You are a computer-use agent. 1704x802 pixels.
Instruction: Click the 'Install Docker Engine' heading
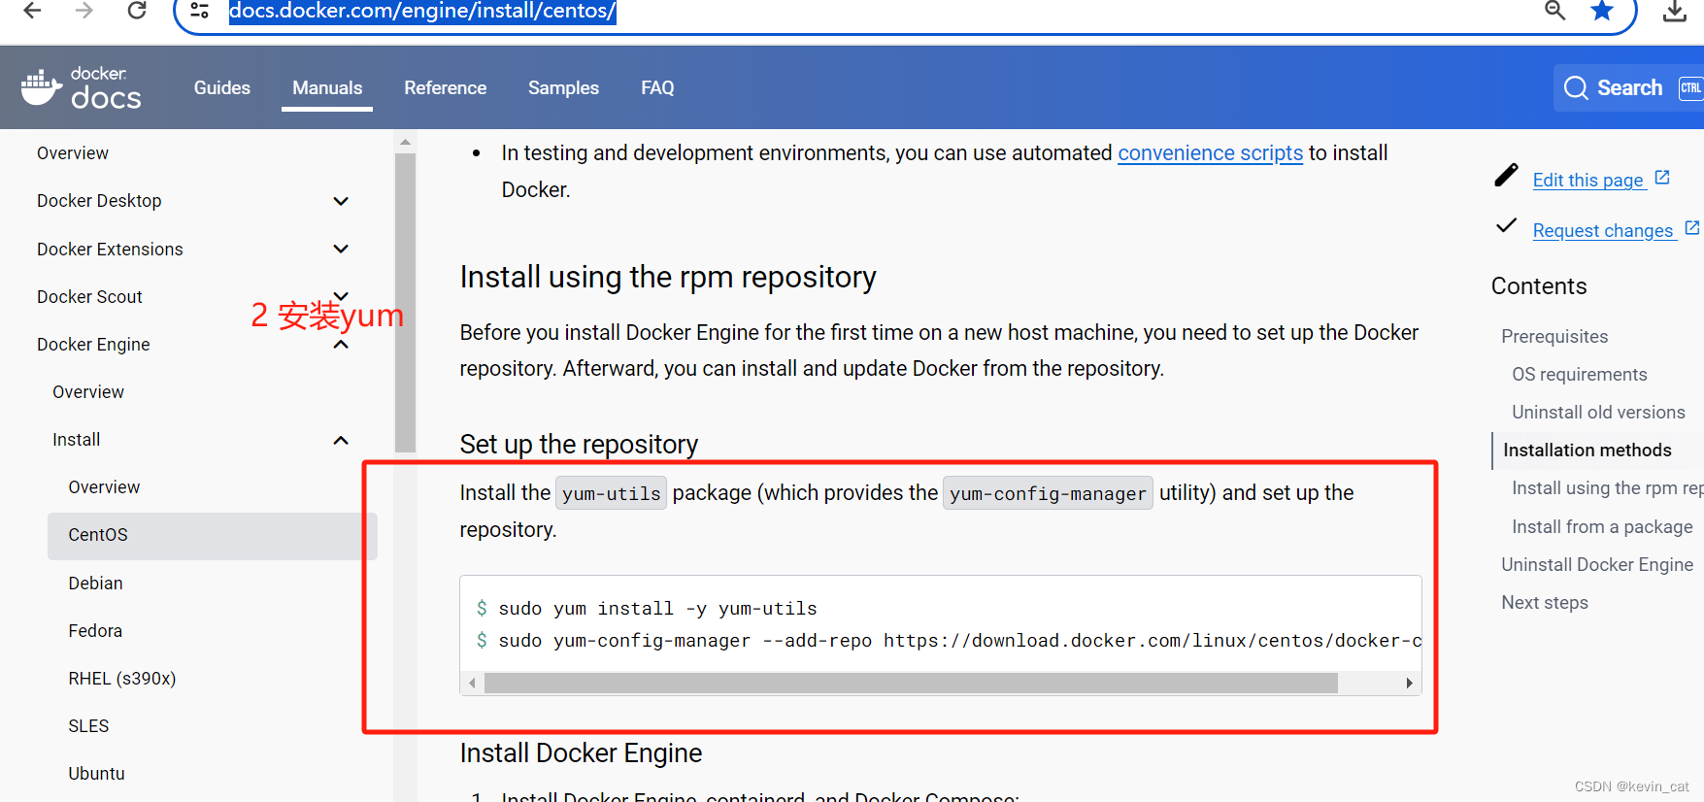pyautogui.click(x=581, y=753)
